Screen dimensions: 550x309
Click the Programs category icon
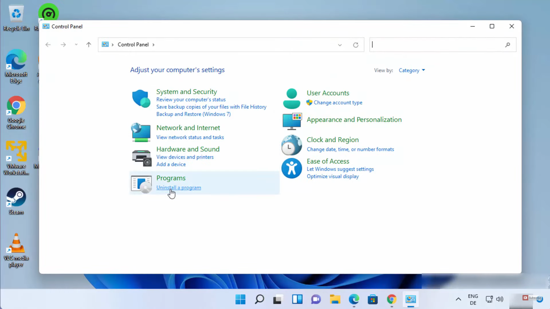coord(141,184)
